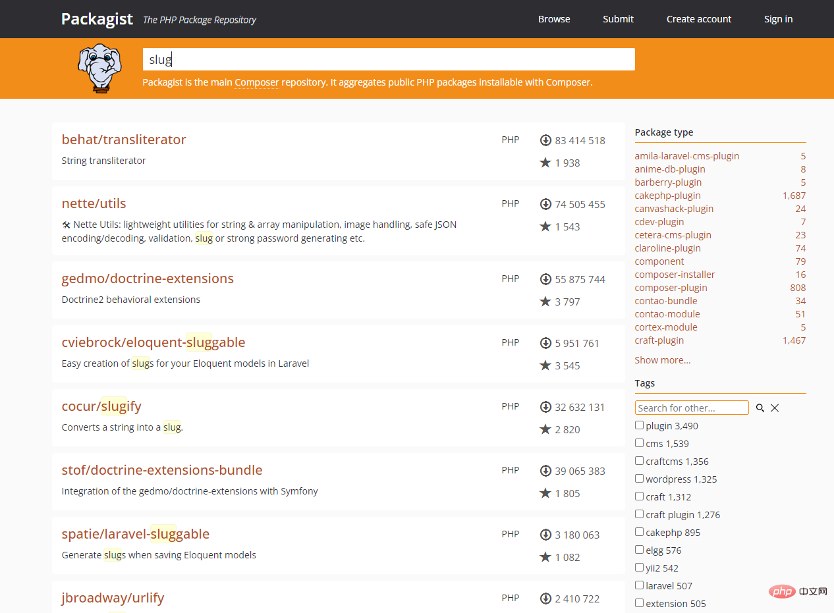Open the behat/transliterator package
This screenshot has width=834, height=613.
pyautogui.click(x=124, y=140)
